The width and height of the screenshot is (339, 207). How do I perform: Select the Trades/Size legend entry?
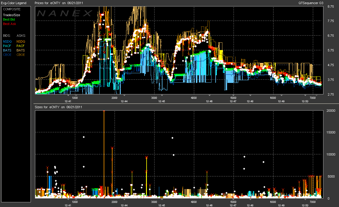[x=11, y=15]
